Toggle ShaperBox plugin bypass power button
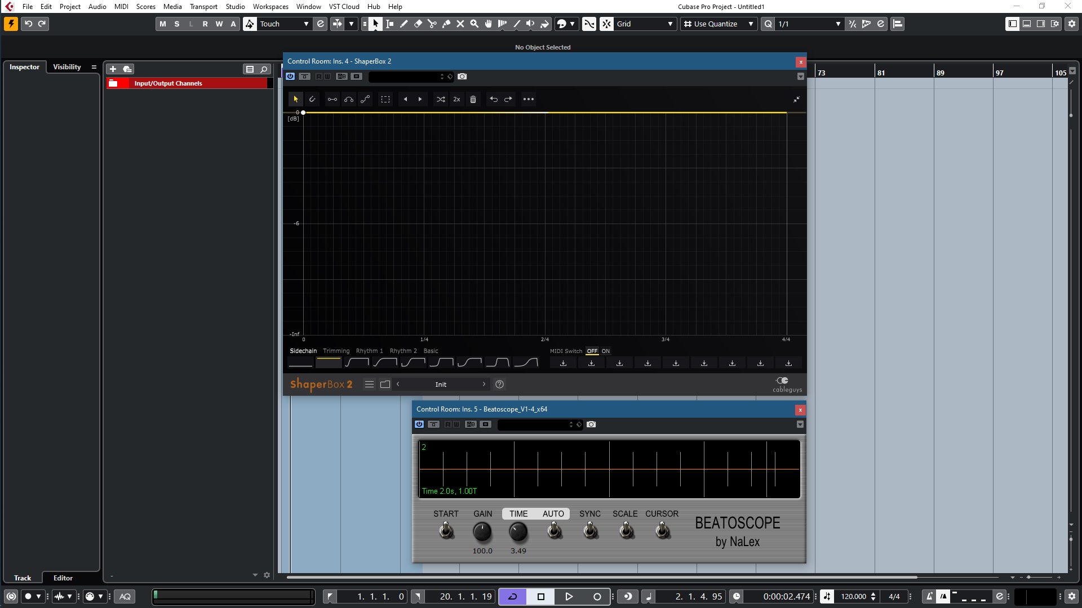 (x=290, y=77)
